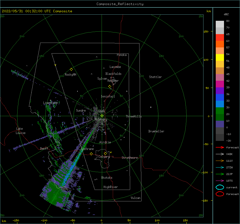Click the orange 111V arrow legend icon
The height and width of the screenshot is (224, 240).
tap(220, 161)
